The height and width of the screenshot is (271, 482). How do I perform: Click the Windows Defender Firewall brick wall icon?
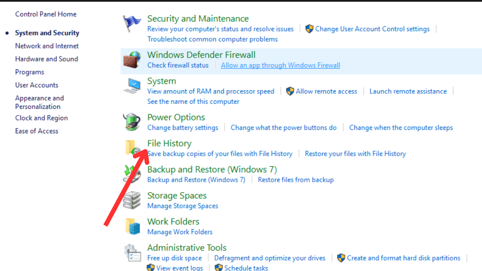(132, 60)
